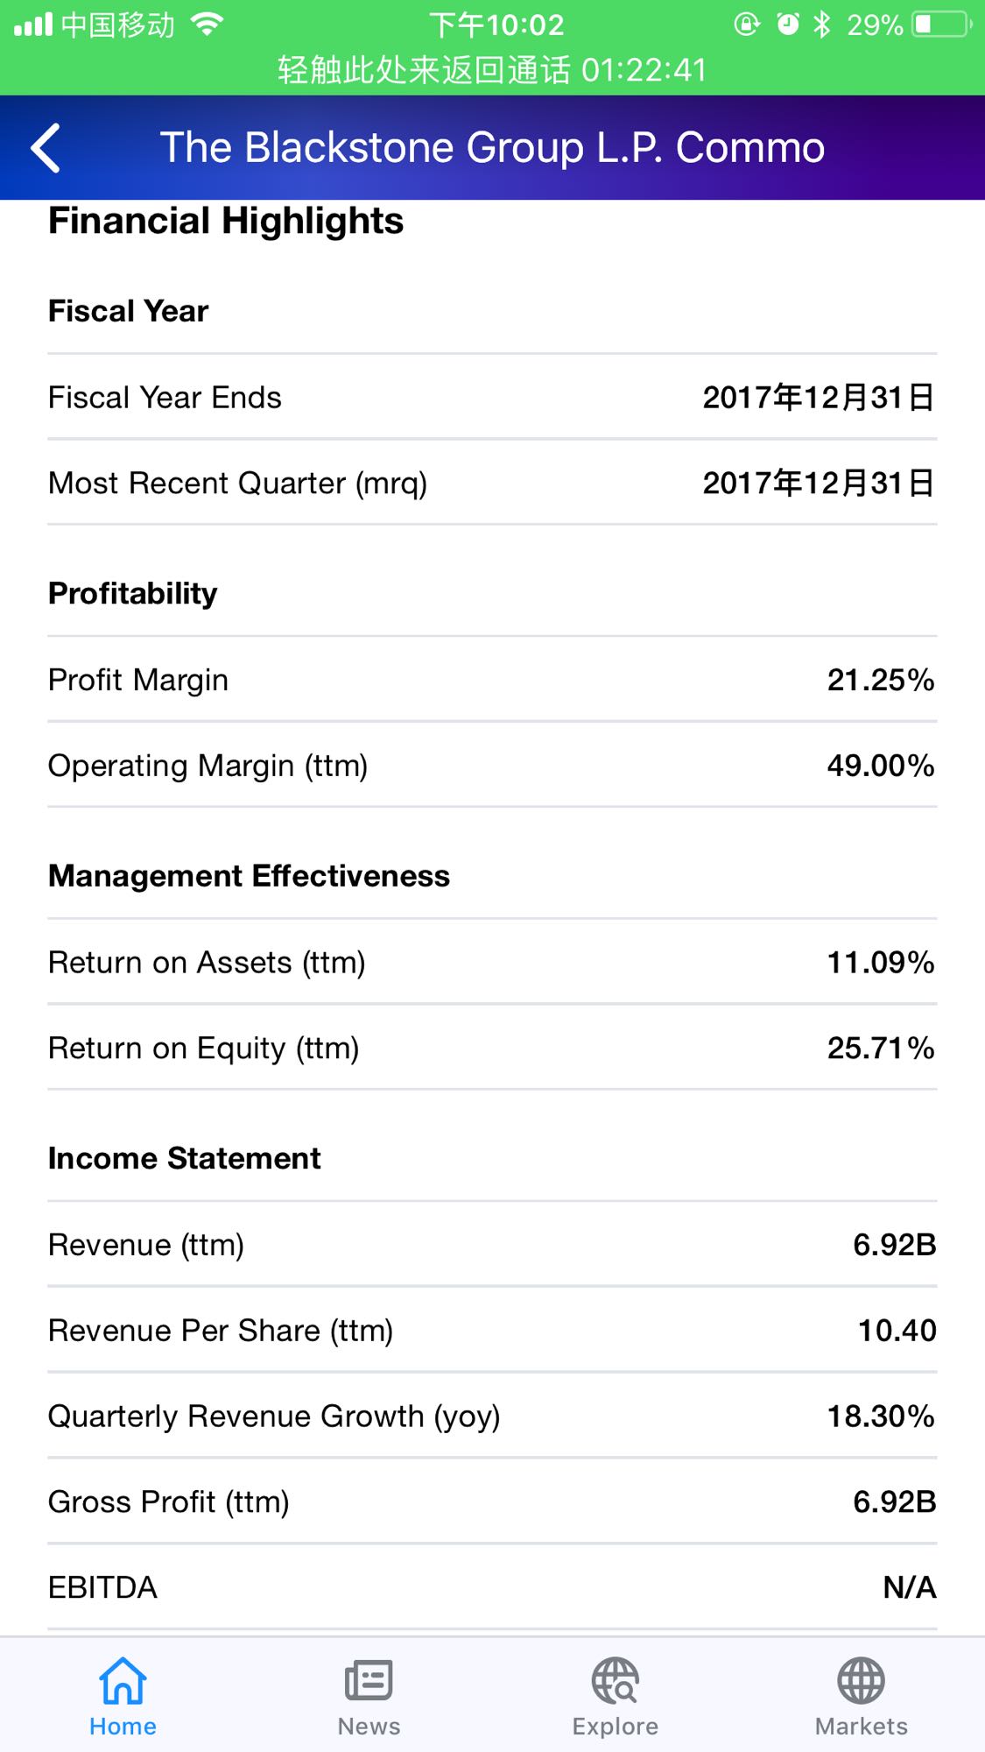Tap the return-to-call green banner
Viewport: 985px width, 1752px height.
coord(492,70)
